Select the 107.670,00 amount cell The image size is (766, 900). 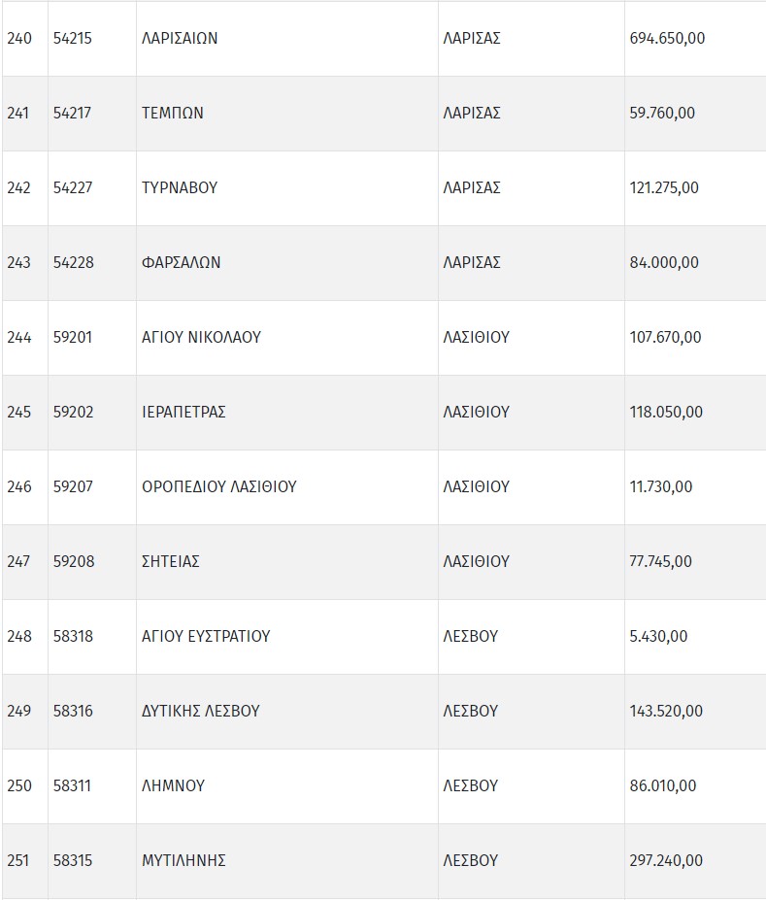(x=666, y=338)
